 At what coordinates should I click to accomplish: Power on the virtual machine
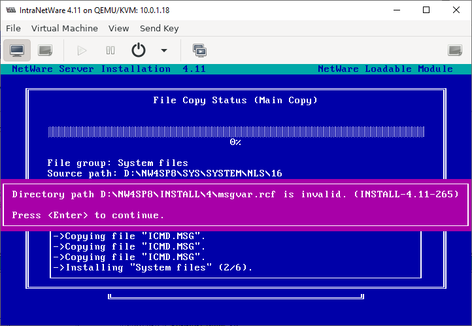coord(82,50)
